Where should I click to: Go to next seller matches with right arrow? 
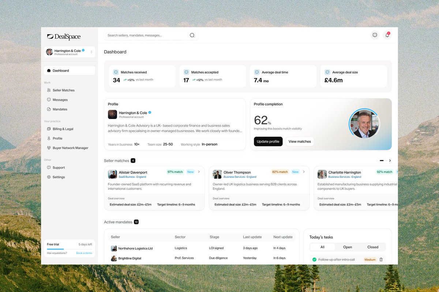pyautogui.click(x=390, y=161)
